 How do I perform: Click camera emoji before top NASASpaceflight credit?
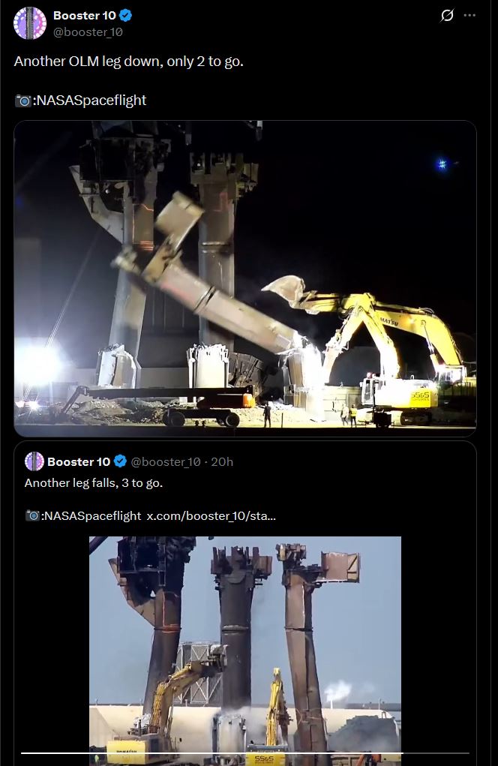point(23,101)
